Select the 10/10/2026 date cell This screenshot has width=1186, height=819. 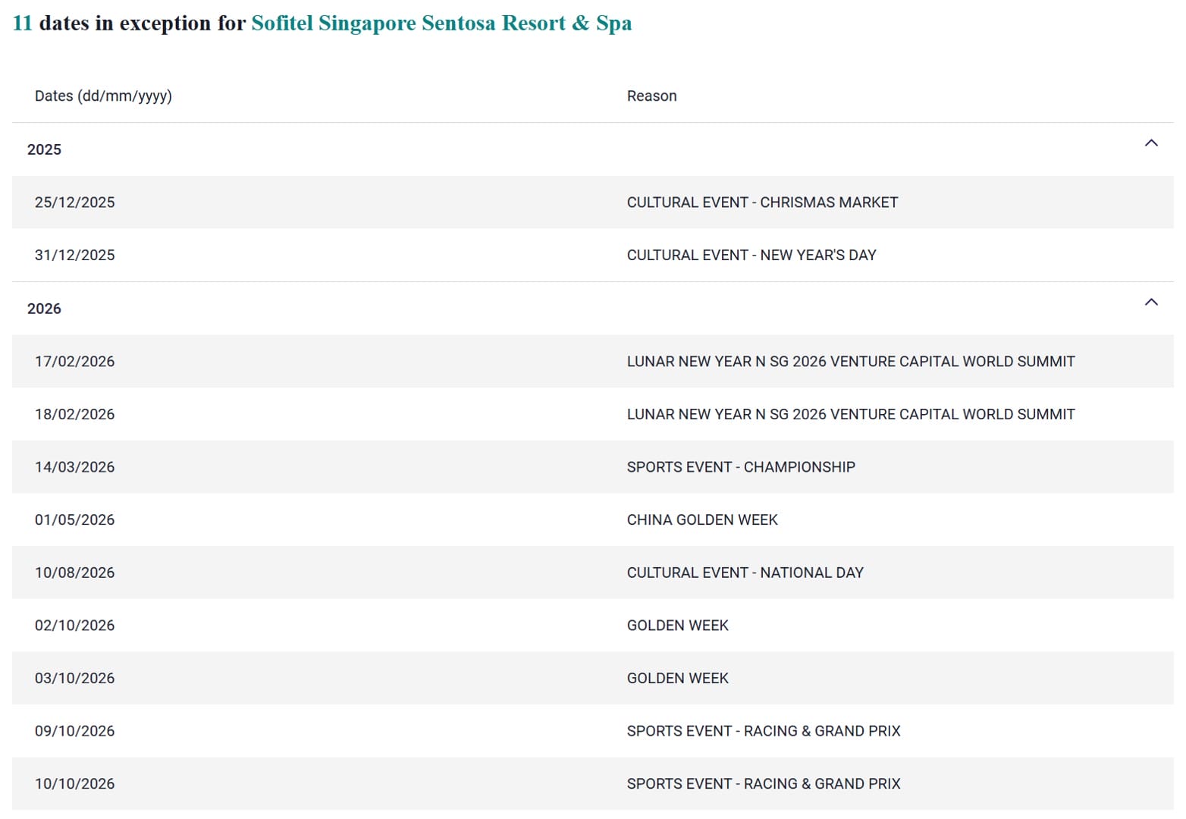tap(74, 784)
